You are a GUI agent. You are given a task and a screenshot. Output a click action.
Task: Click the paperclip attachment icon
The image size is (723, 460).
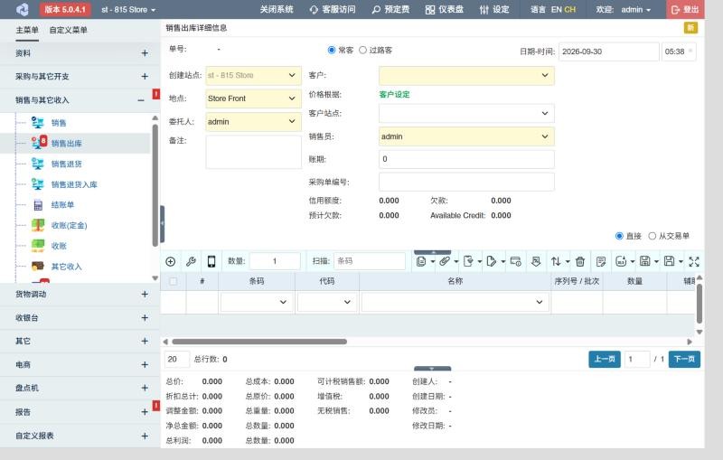click(444, 261)
